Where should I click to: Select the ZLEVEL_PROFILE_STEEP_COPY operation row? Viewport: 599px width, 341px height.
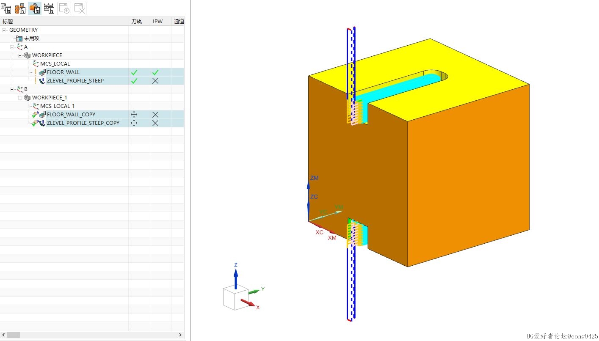[92, 123]
